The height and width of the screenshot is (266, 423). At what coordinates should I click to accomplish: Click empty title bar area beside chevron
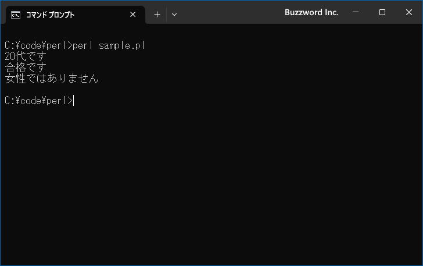click(232, 12)
